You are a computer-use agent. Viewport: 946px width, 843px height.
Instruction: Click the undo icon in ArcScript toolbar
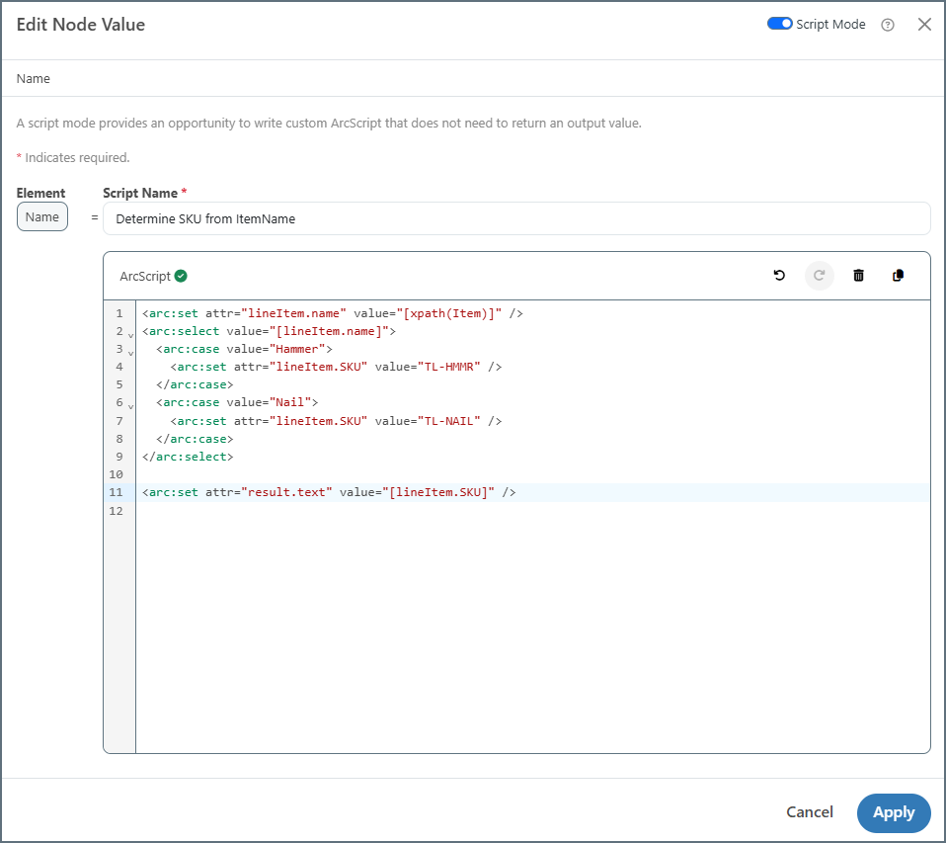[x=779, y=276]
